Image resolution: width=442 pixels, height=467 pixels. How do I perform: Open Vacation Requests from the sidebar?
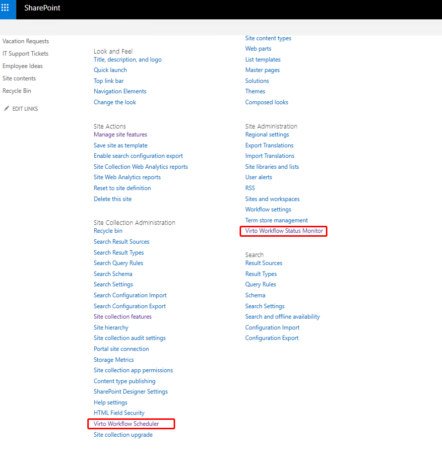coord(25,41)
